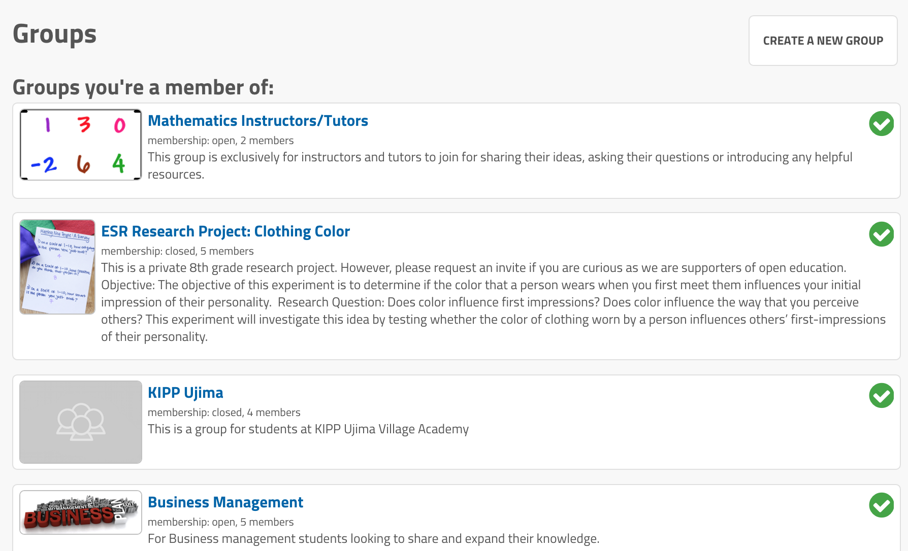The height and width of the screenshot is (551, 908).
Task: Open the Mathematics Instructors/Tutors group
Action: click(x=258, y=121)
